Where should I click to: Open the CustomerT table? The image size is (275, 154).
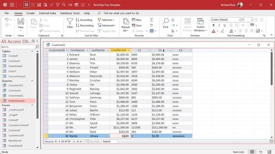tap(14, 61)
